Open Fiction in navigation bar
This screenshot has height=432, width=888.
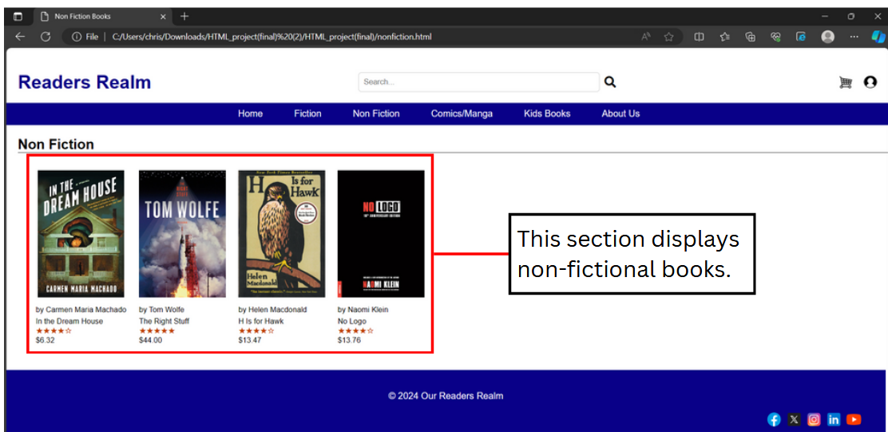point(307,114)
